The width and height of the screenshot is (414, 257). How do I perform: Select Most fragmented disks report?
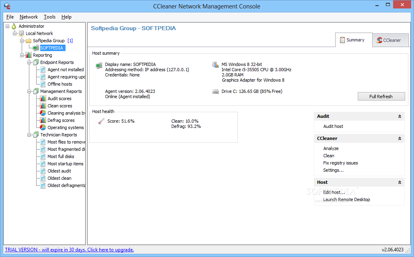click(x=66, y=149)
